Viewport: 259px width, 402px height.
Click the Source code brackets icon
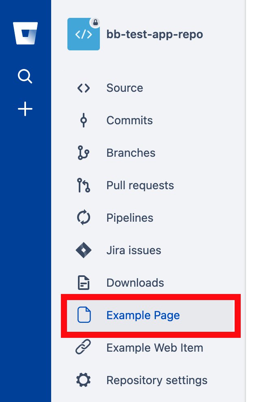tap(84, 88)
